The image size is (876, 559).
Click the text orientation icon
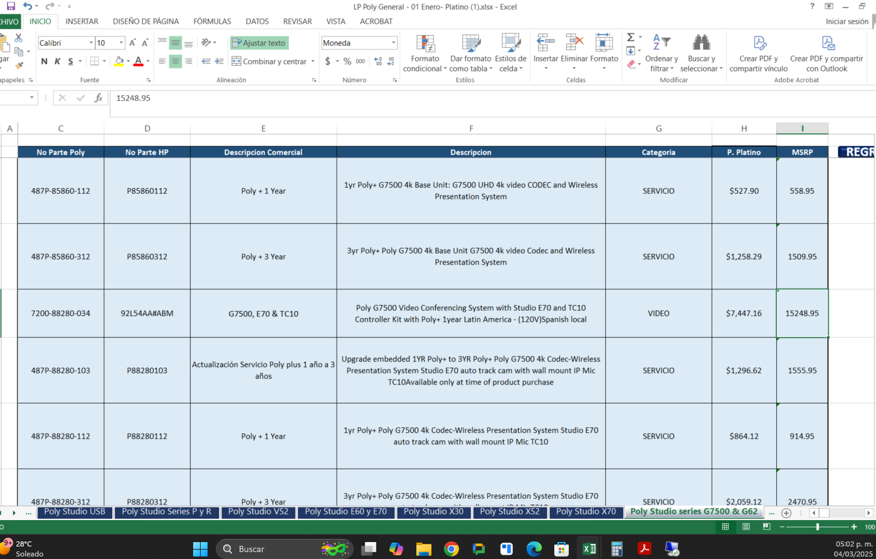[206, 43]
